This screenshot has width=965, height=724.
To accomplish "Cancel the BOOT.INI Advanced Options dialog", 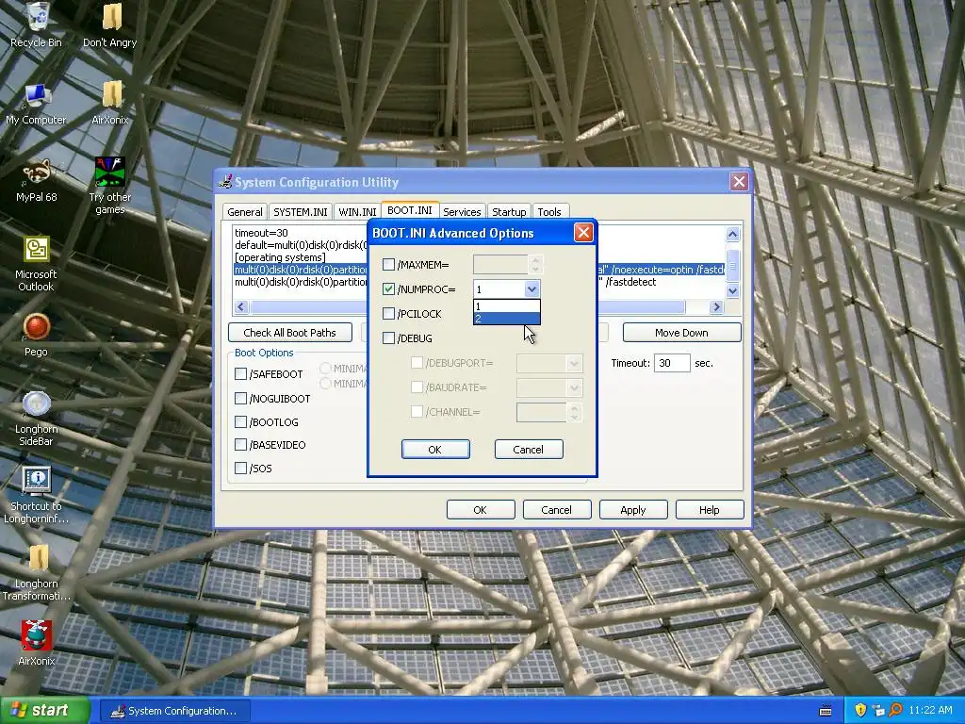I will coord(529,450).
